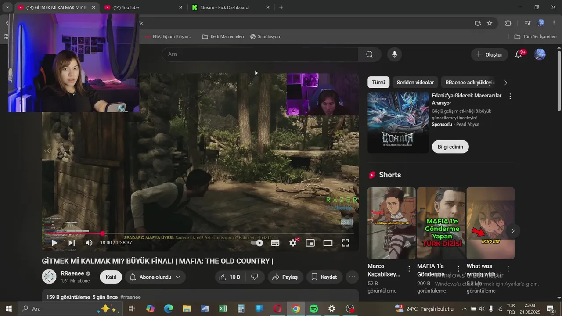The height and width of the screenshot is (316, 562).
Task: Open Chrome extensions puzzle icon
Action: (x=508, y=23)
